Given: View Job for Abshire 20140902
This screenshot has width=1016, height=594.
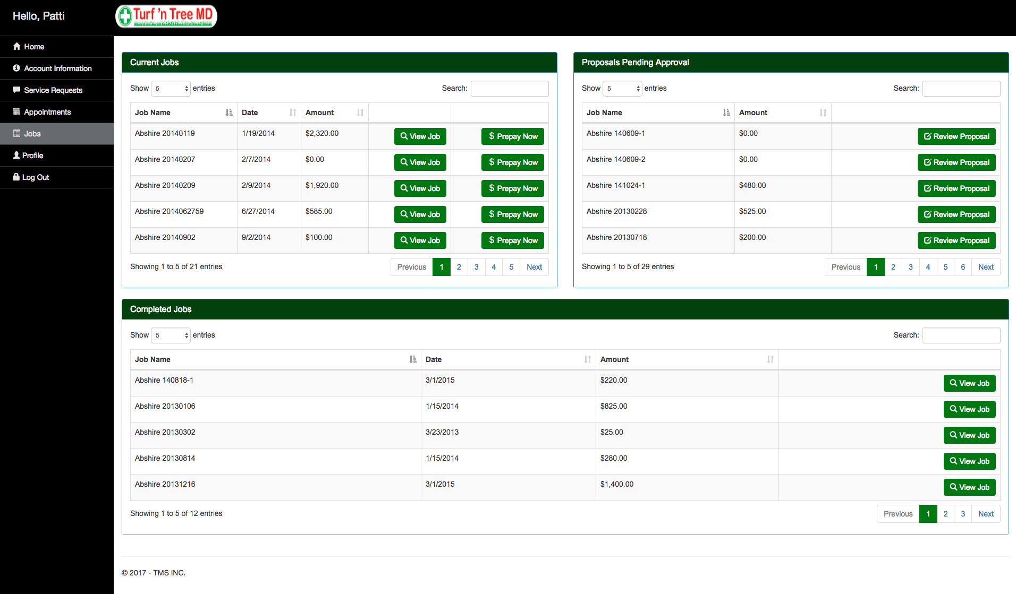Looking at the screenshot, I should tap(420, 240).
